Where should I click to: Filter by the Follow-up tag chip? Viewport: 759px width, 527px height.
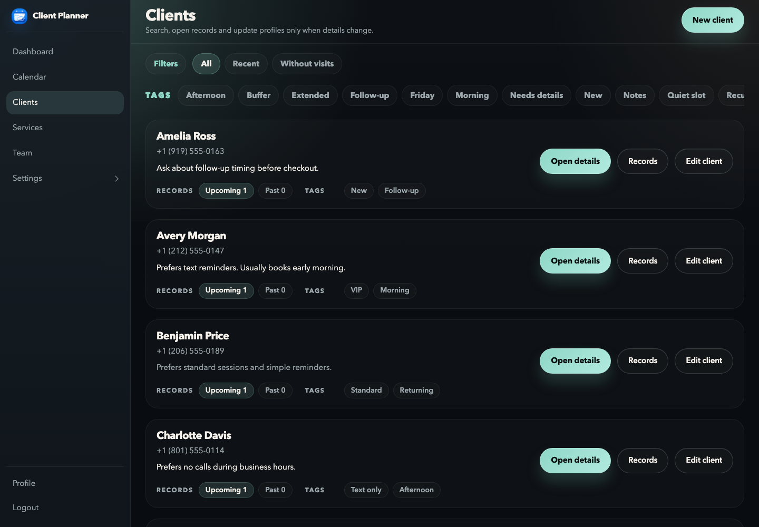369,95
